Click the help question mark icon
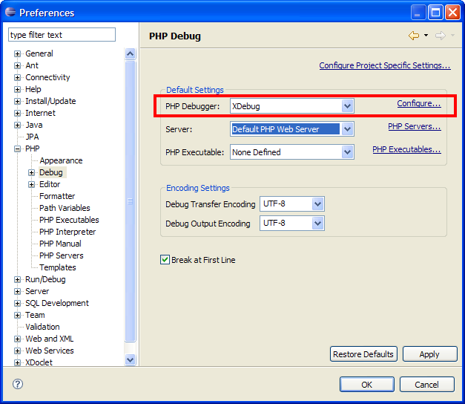 18,384
